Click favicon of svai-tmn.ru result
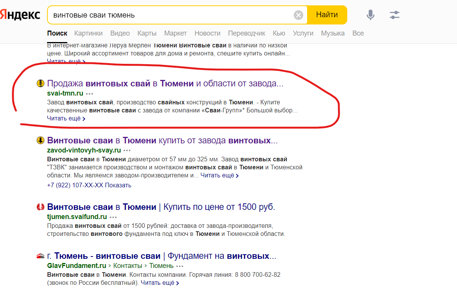457x289 pixels. coord(40,83)
